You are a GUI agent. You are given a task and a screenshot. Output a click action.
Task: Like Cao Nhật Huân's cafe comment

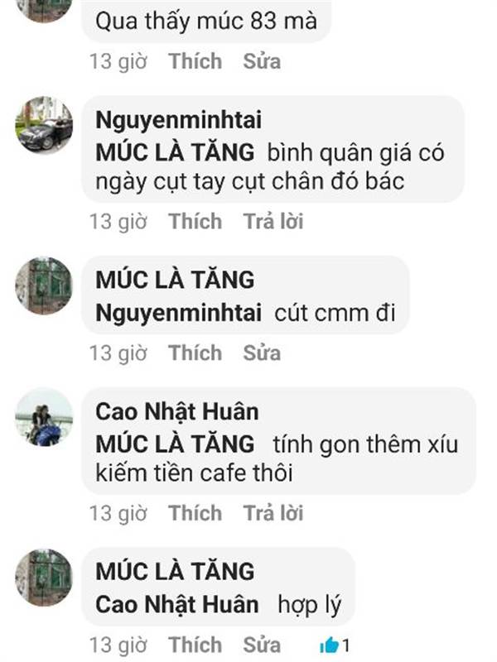pos(195,513)
